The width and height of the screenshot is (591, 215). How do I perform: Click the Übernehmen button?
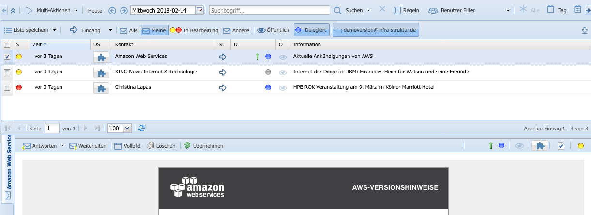coord(203,145)
